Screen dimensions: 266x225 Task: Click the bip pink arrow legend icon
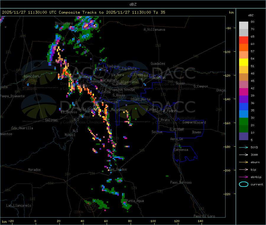(x=244, y=169)
